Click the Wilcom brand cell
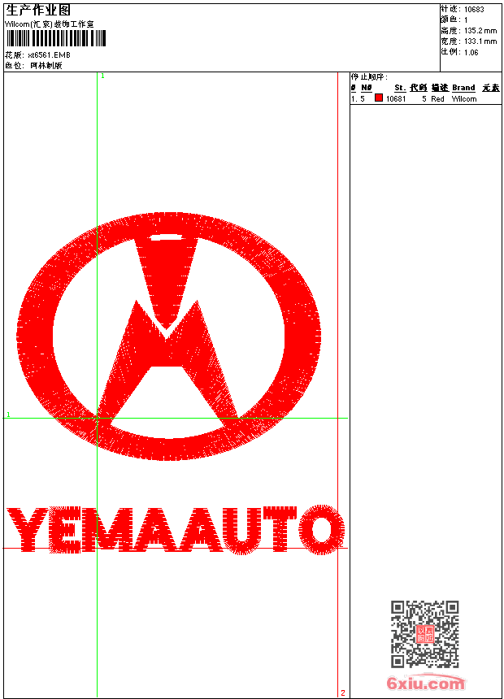504x699 pixels. click(464, 99)
